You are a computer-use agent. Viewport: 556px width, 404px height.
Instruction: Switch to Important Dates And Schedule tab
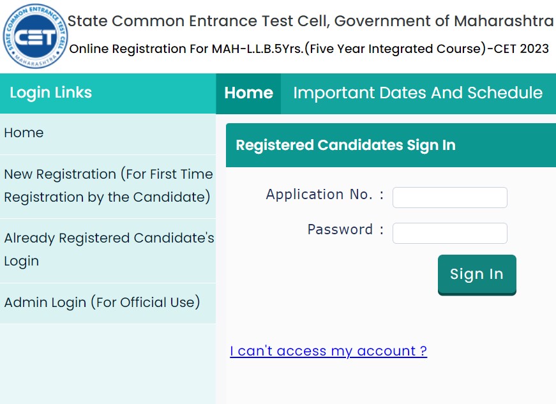pos(417,93)
